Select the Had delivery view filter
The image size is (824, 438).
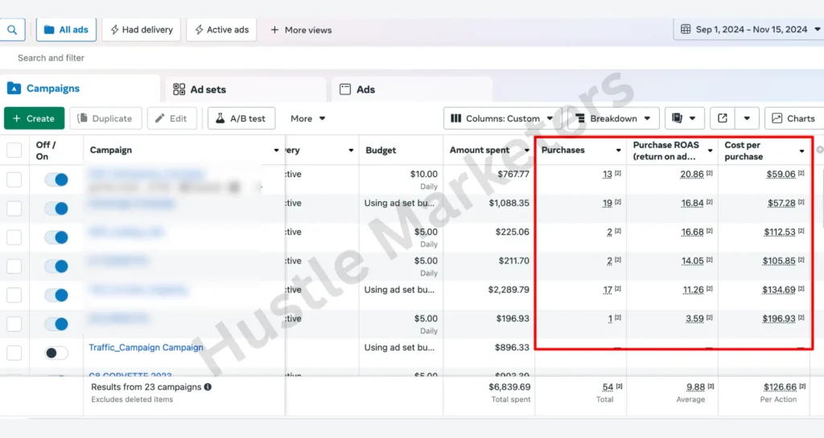142,30
